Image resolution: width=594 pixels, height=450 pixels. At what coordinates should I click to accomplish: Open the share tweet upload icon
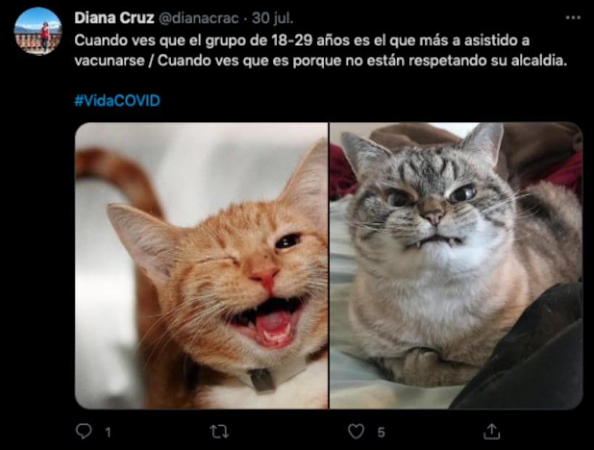pyautogui.click(x=492, y=431)
